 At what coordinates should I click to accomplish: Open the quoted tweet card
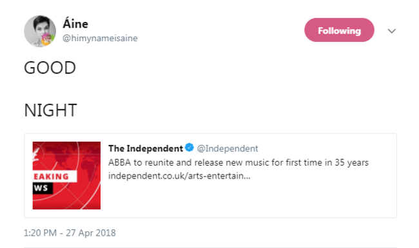point(210,175)
